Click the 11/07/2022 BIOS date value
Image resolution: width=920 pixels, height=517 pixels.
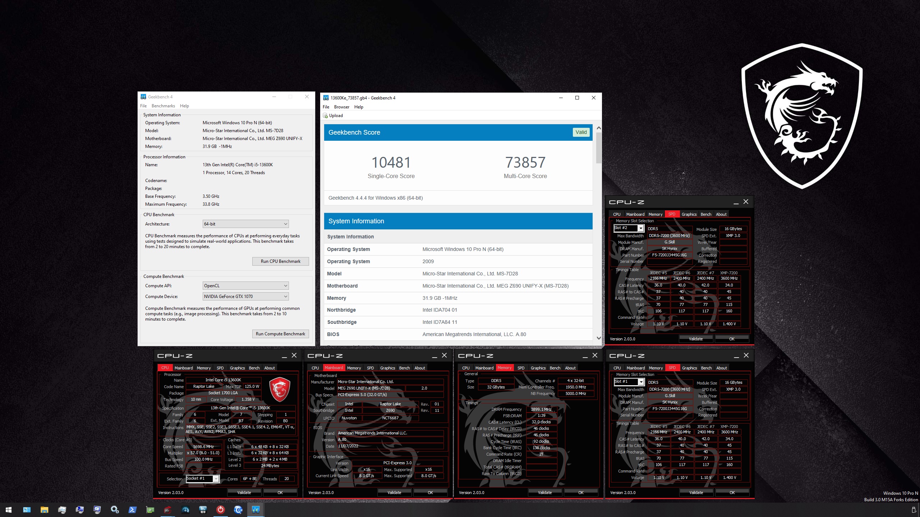pos(348,446)
